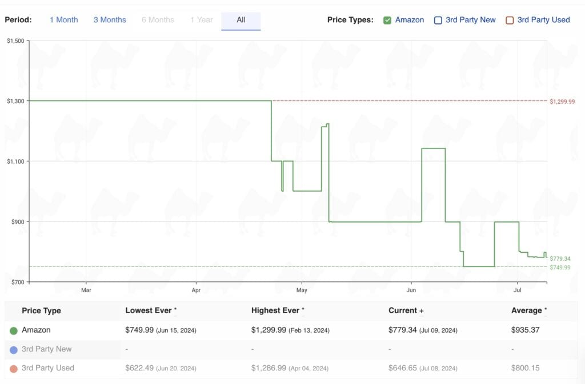
Task: Switch to the 3 Months period
Action: (x=109, y=20)
